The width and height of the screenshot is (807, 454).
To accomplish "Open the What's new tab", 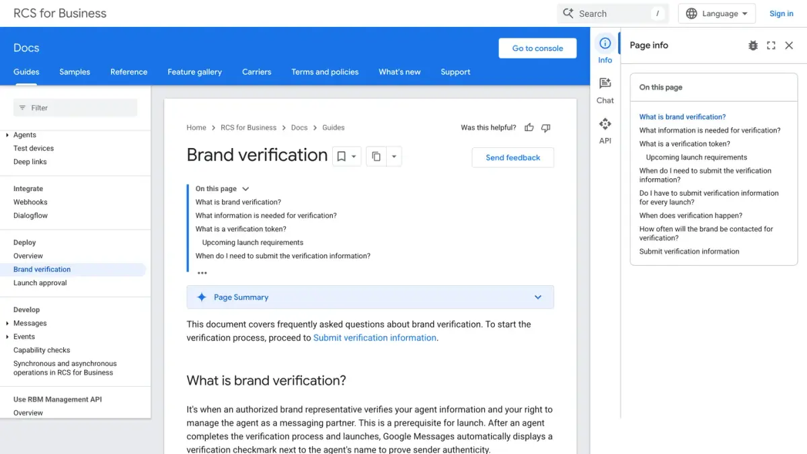I will pyautogui.click(x=399, y=72).
